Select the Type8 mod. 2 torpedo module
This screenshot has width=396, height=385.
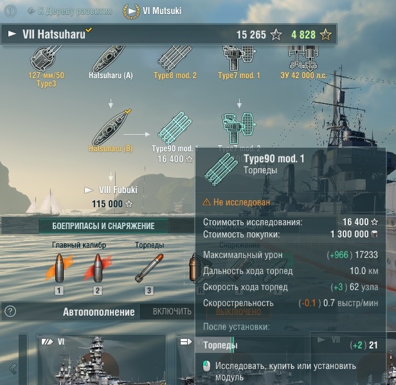[x=175, y=60]
